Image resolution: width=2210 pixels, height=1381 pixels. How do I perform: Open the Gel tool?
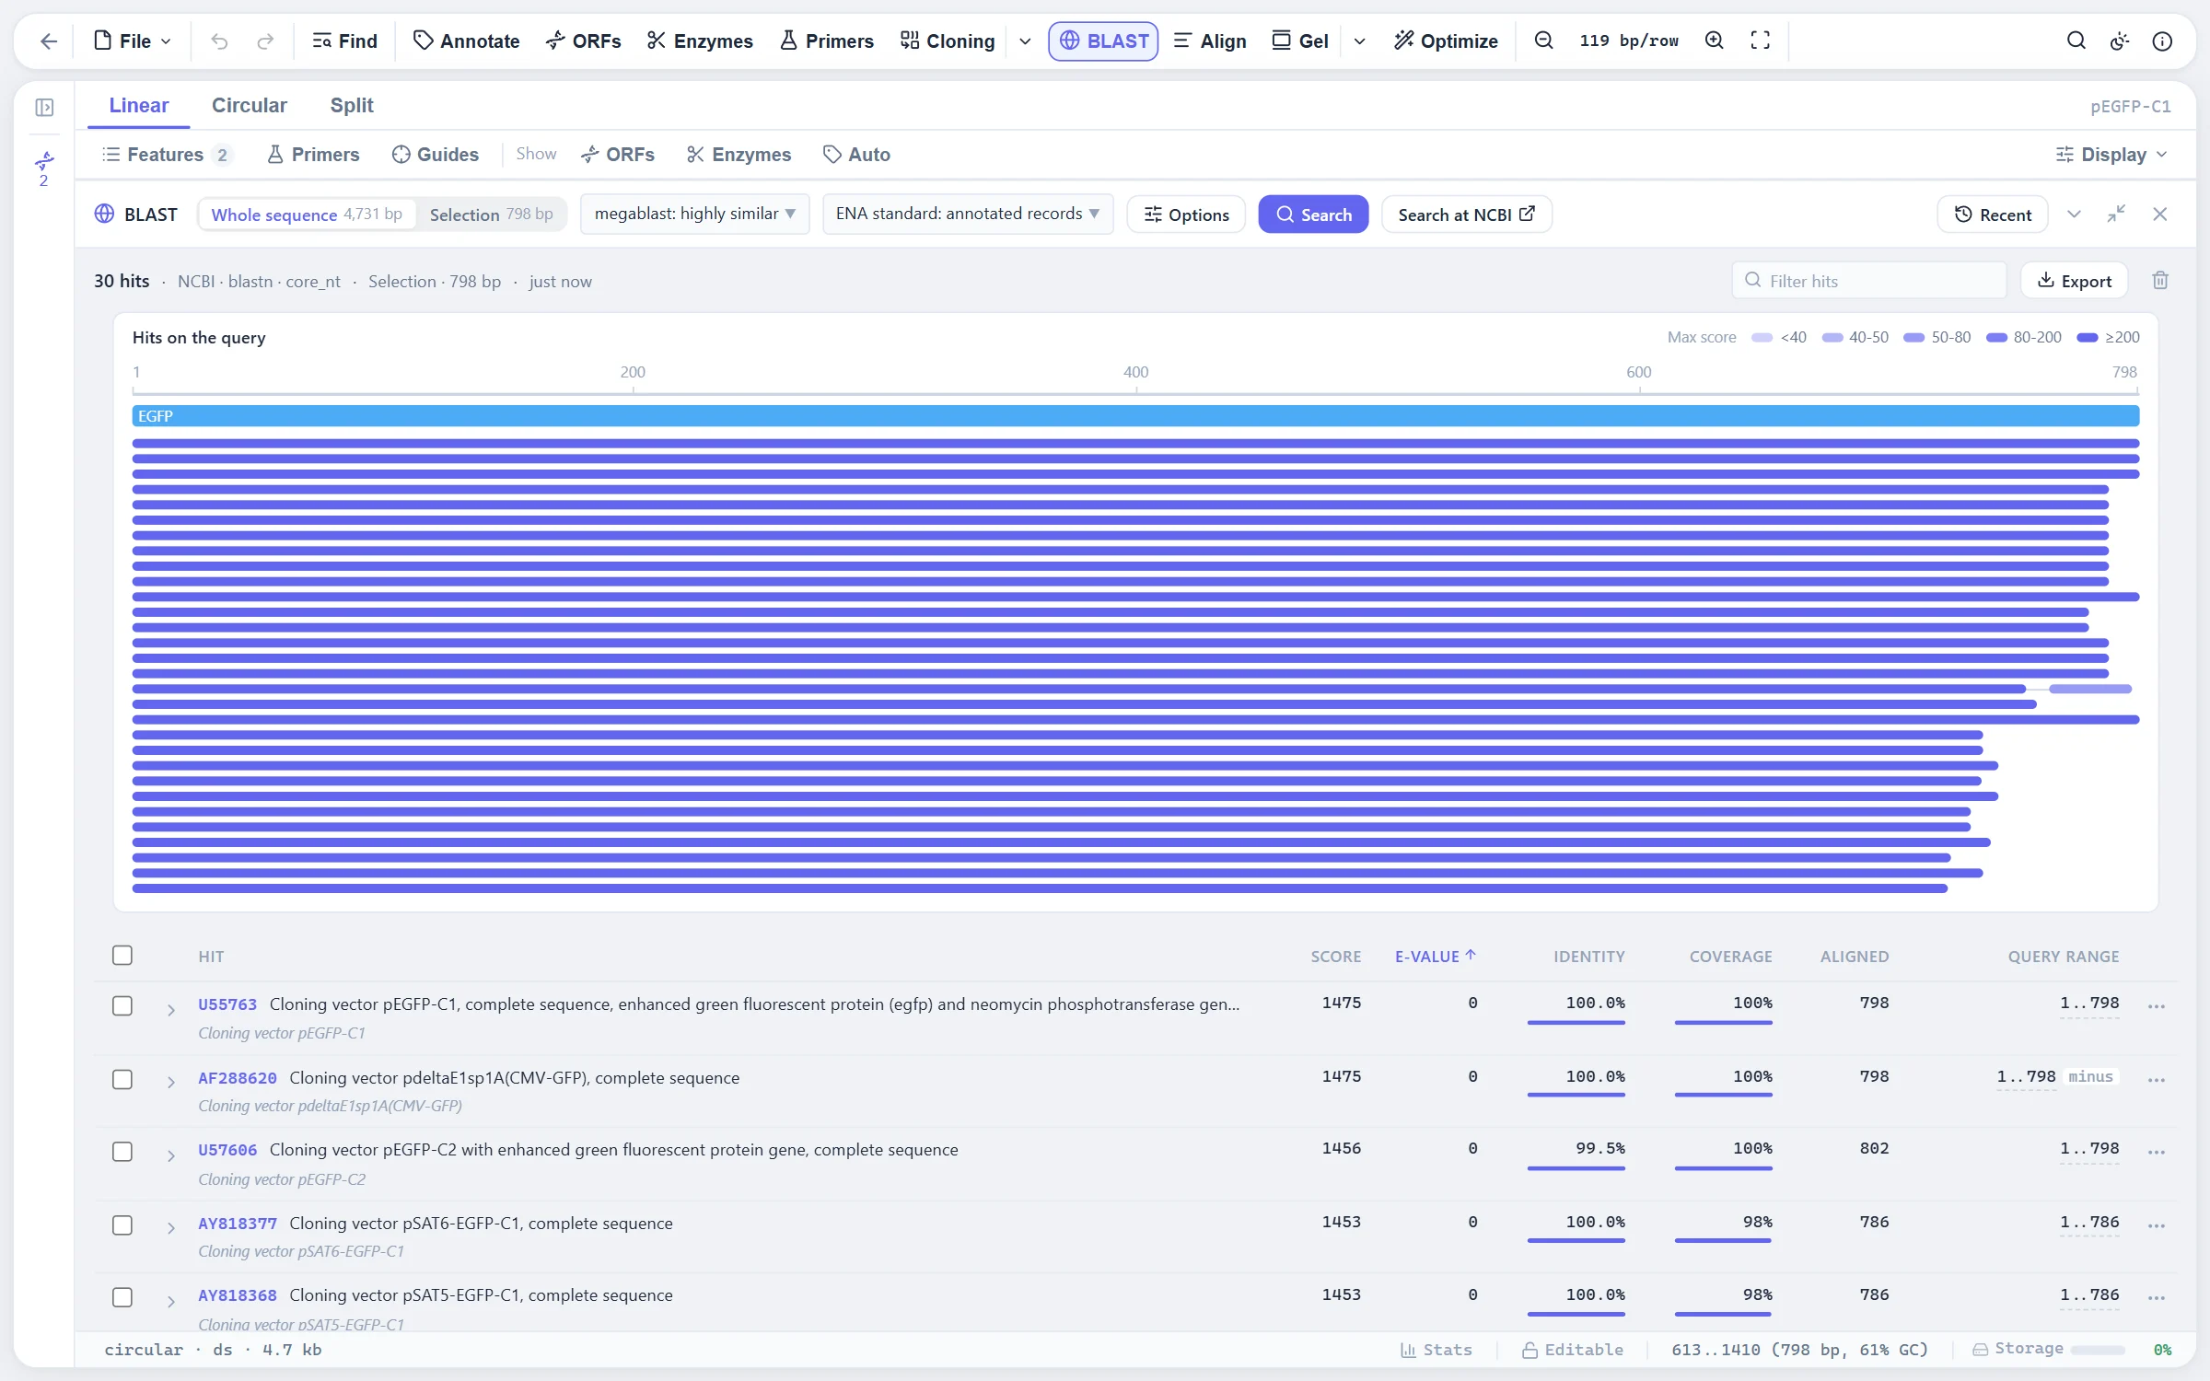click(x=1300, y=41)
